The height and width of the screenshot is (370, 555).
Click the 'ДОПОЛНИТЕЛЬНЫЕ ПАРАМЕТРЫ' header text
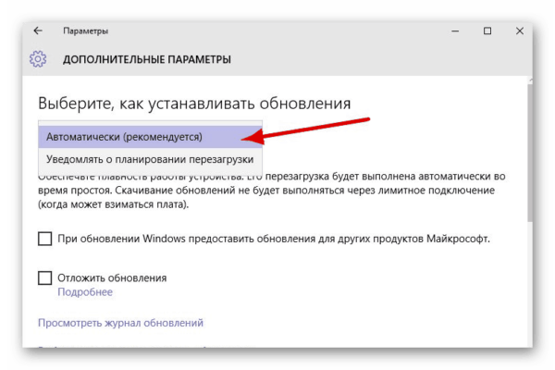pyautogui.click(x=147, y=59)
